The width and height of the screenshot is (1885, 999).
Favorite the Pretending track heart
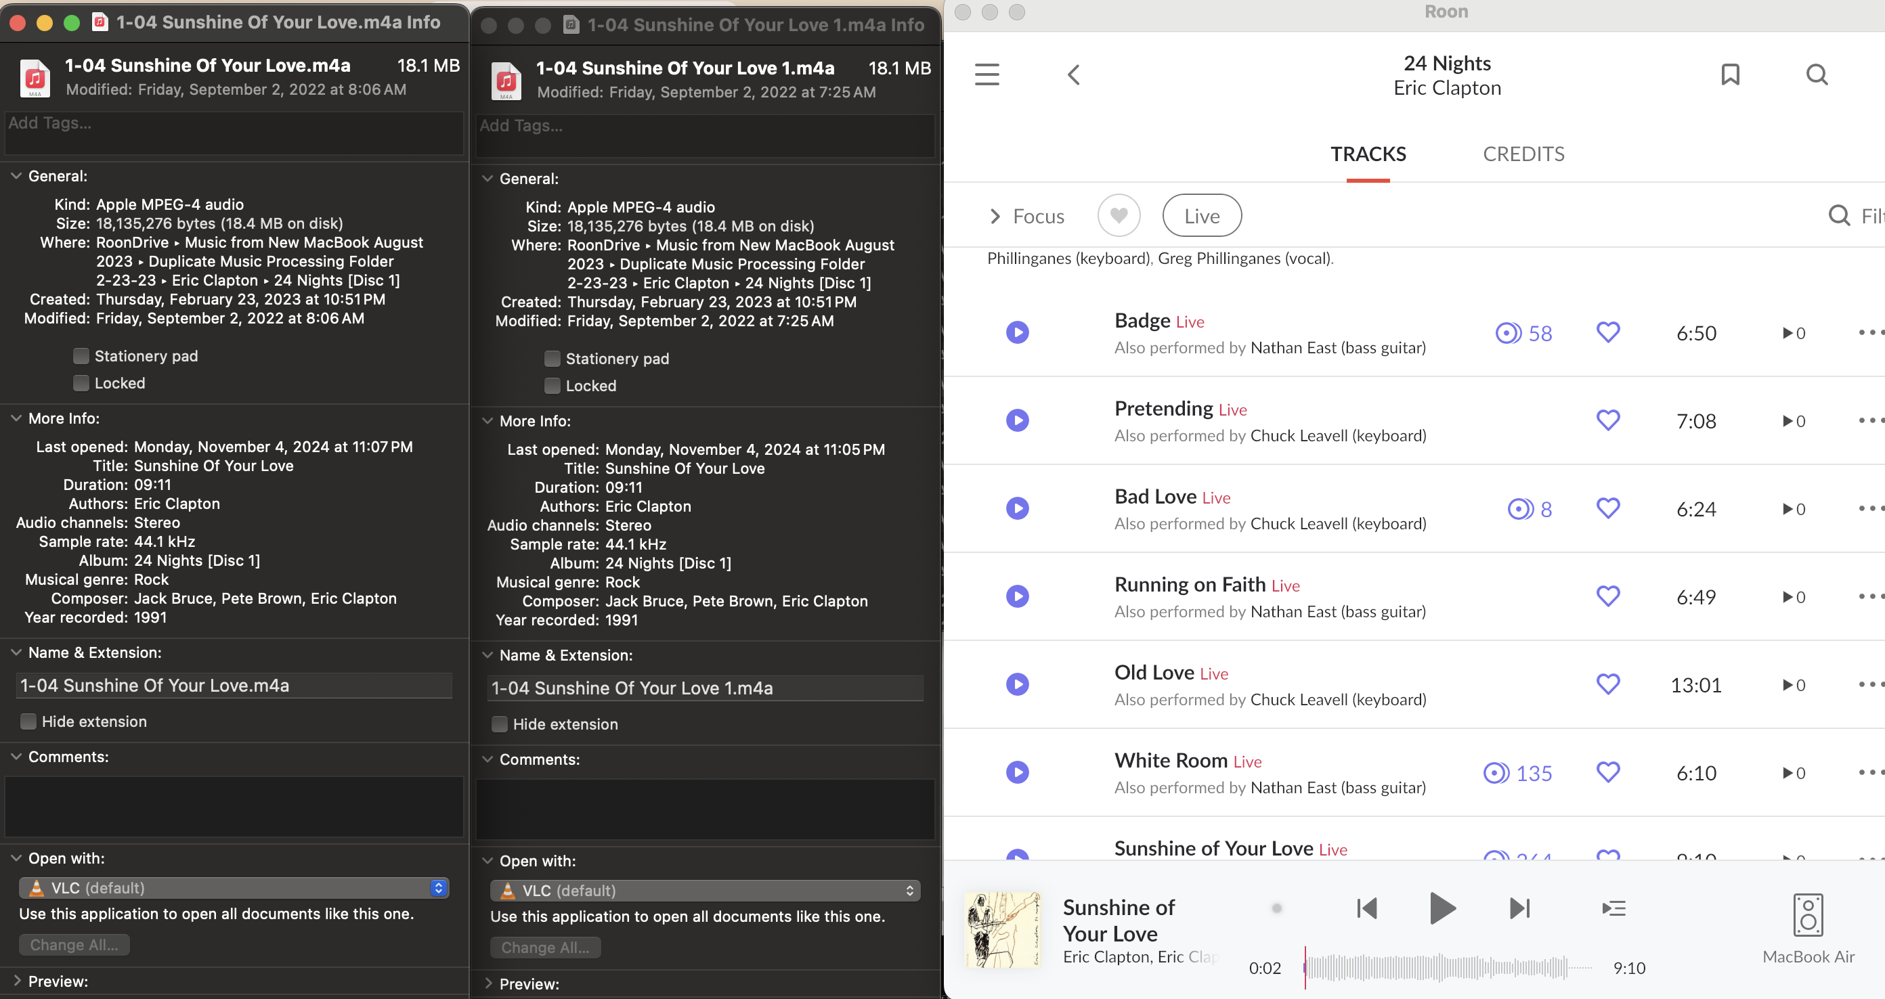tap(1607, 420)
